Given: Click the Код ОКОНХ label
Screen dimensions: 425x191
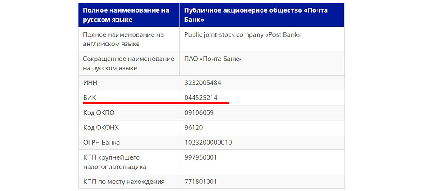Looking at the screenshot, I should pos(101,127).
